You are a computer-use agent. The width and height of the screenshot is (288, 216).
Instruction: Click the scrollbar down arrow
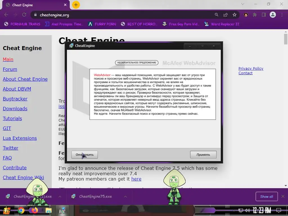[286, 186]
